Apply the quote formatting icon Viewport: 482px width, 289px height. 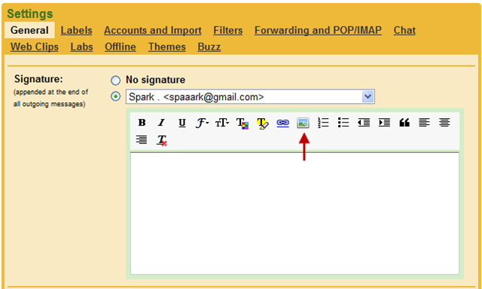click(x=404, y=123)
